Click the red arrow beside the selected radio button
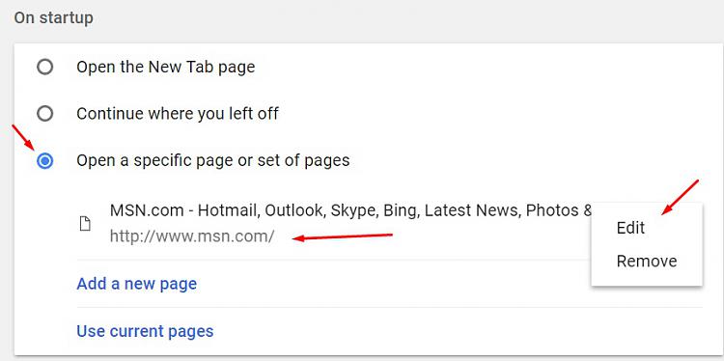This screenshot has height=361, width=724. pos(23,137)
